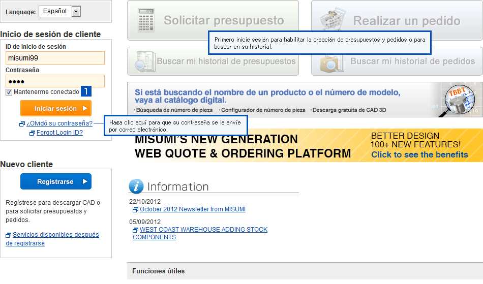This screenshot has width=483, height=284.
Task: Open WEST COAST WAREHOUSE ADDING STOCK COMPONENTS link
Action: tap(200, 233)
